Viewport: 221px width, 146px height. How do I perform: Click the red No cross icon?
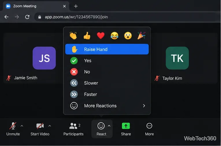(74, 72)
